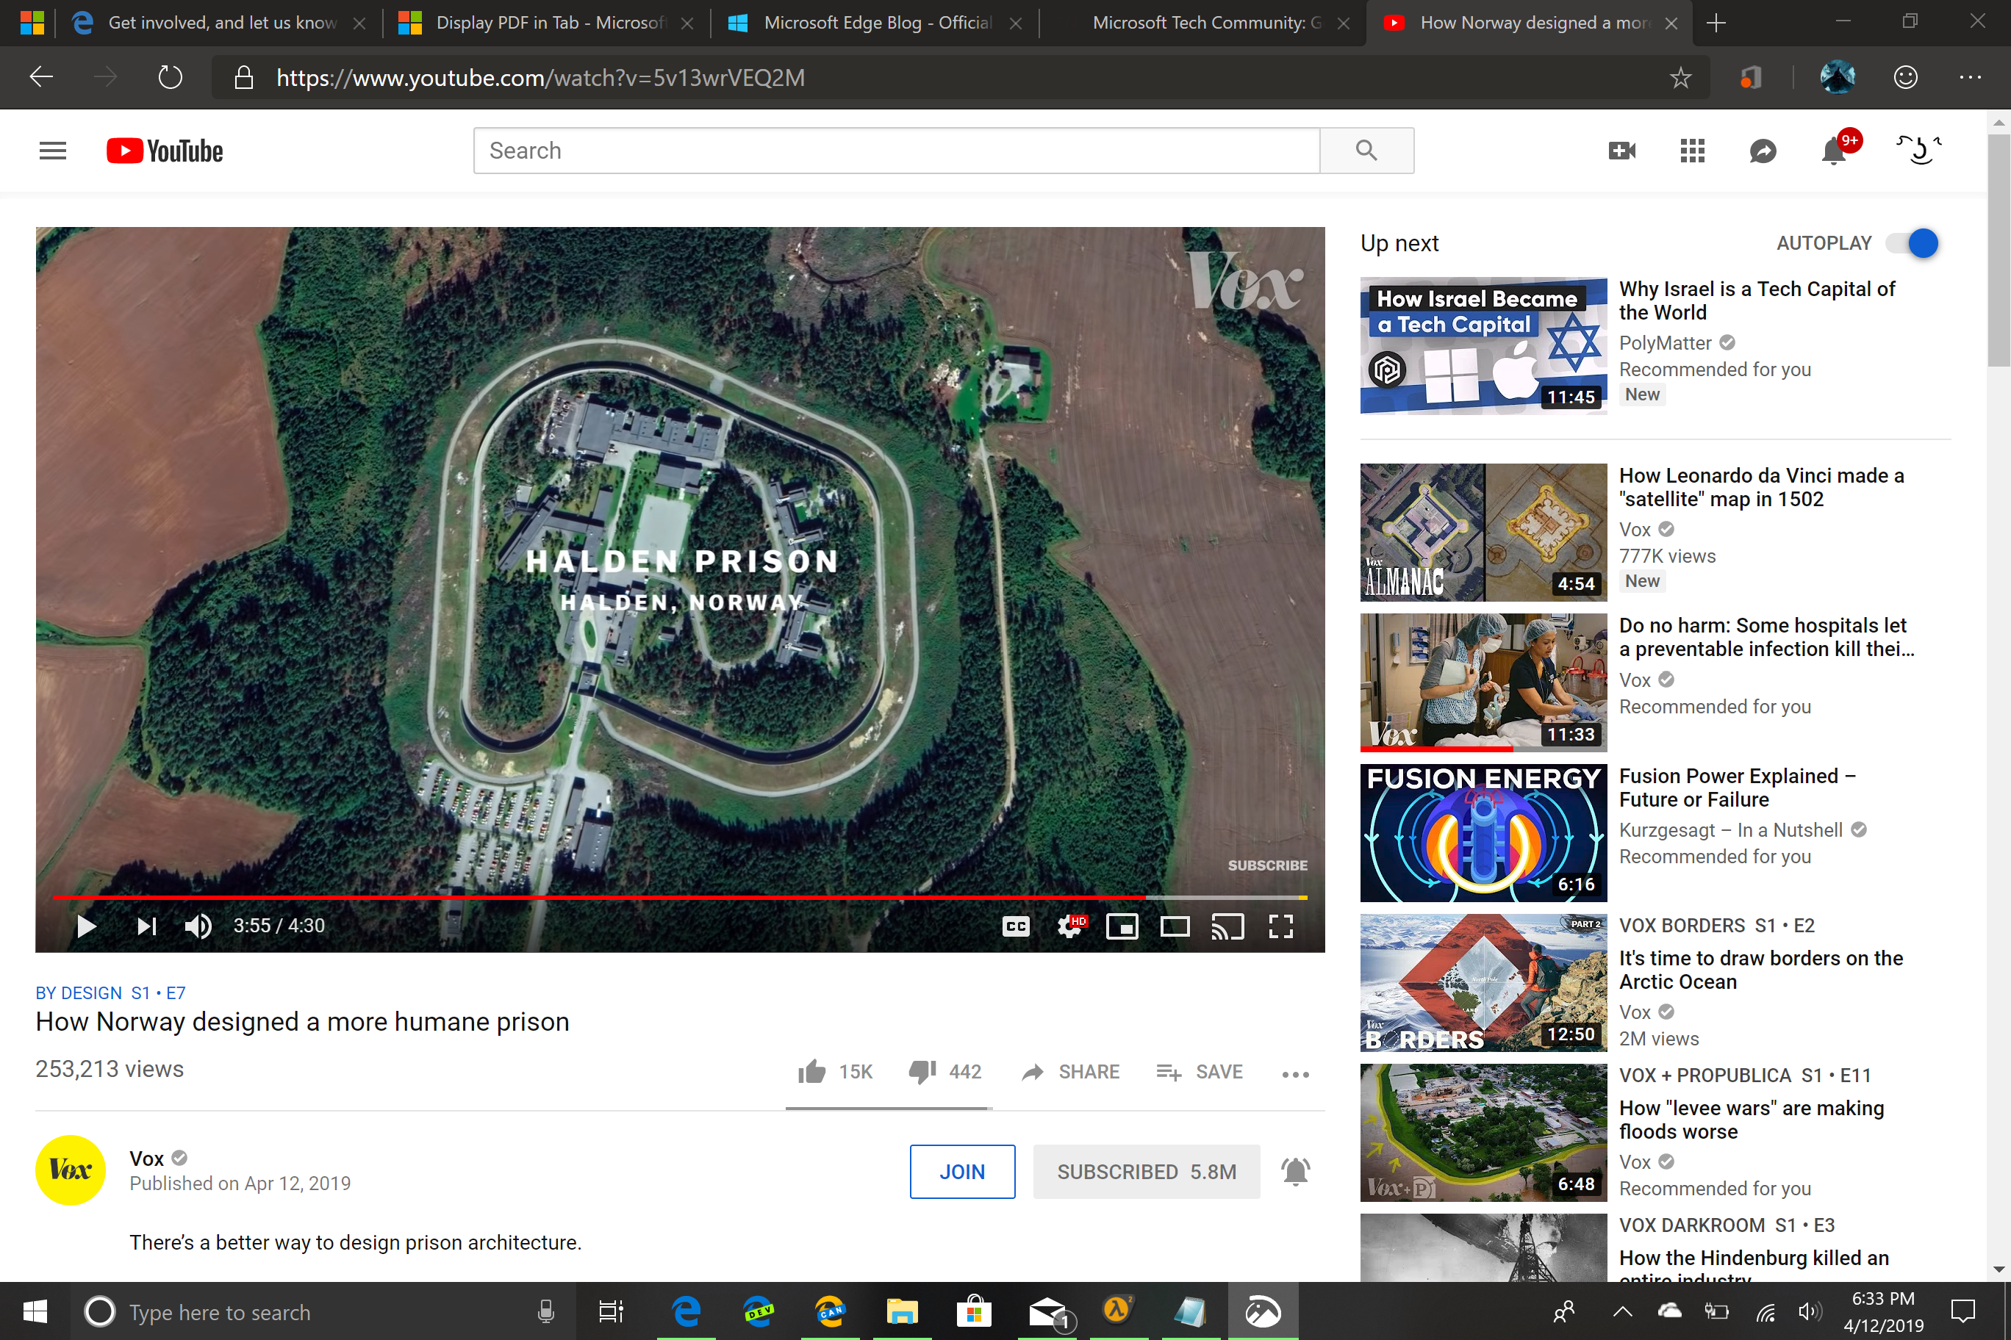
Task: Open the YouTube apps grid
Action: coord(1692,151)
